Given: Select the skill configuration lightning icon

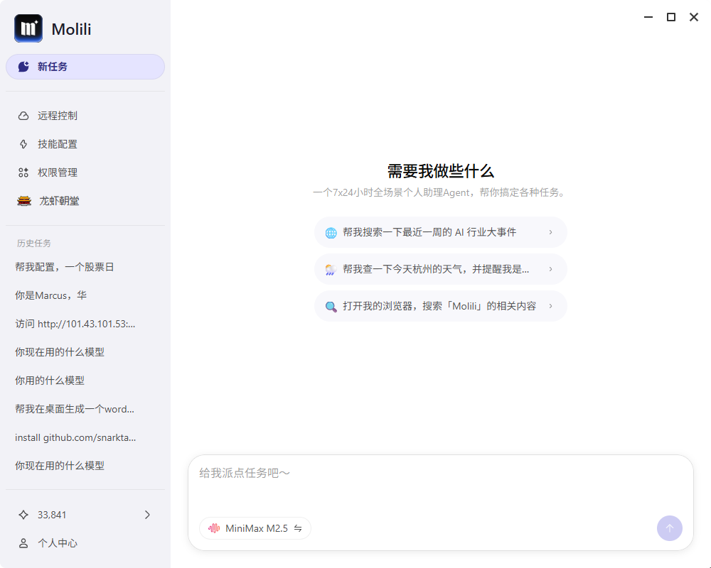Looking at the screenshot, I should [x=23, y=144].
